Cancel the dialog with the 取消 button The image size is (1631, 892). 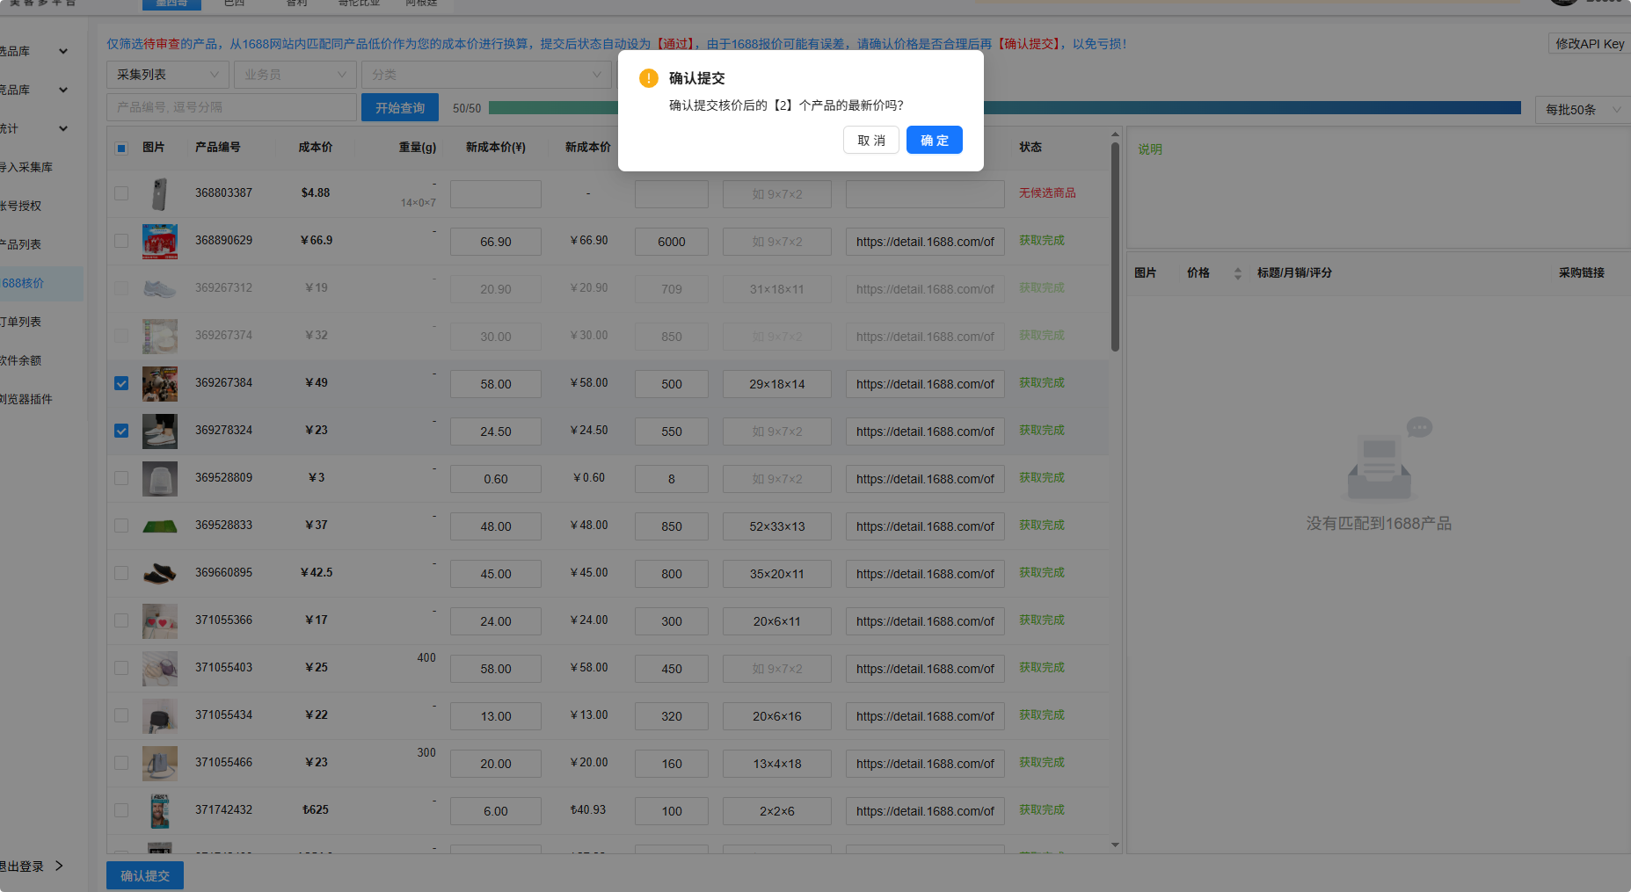871,141
